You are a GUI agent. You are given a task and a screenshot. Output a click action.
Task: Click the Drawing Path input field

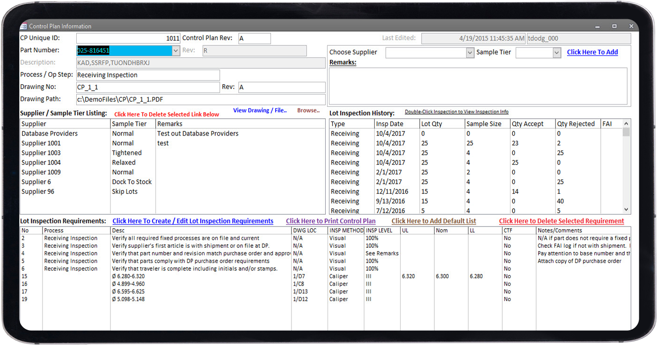coord(201,100)
